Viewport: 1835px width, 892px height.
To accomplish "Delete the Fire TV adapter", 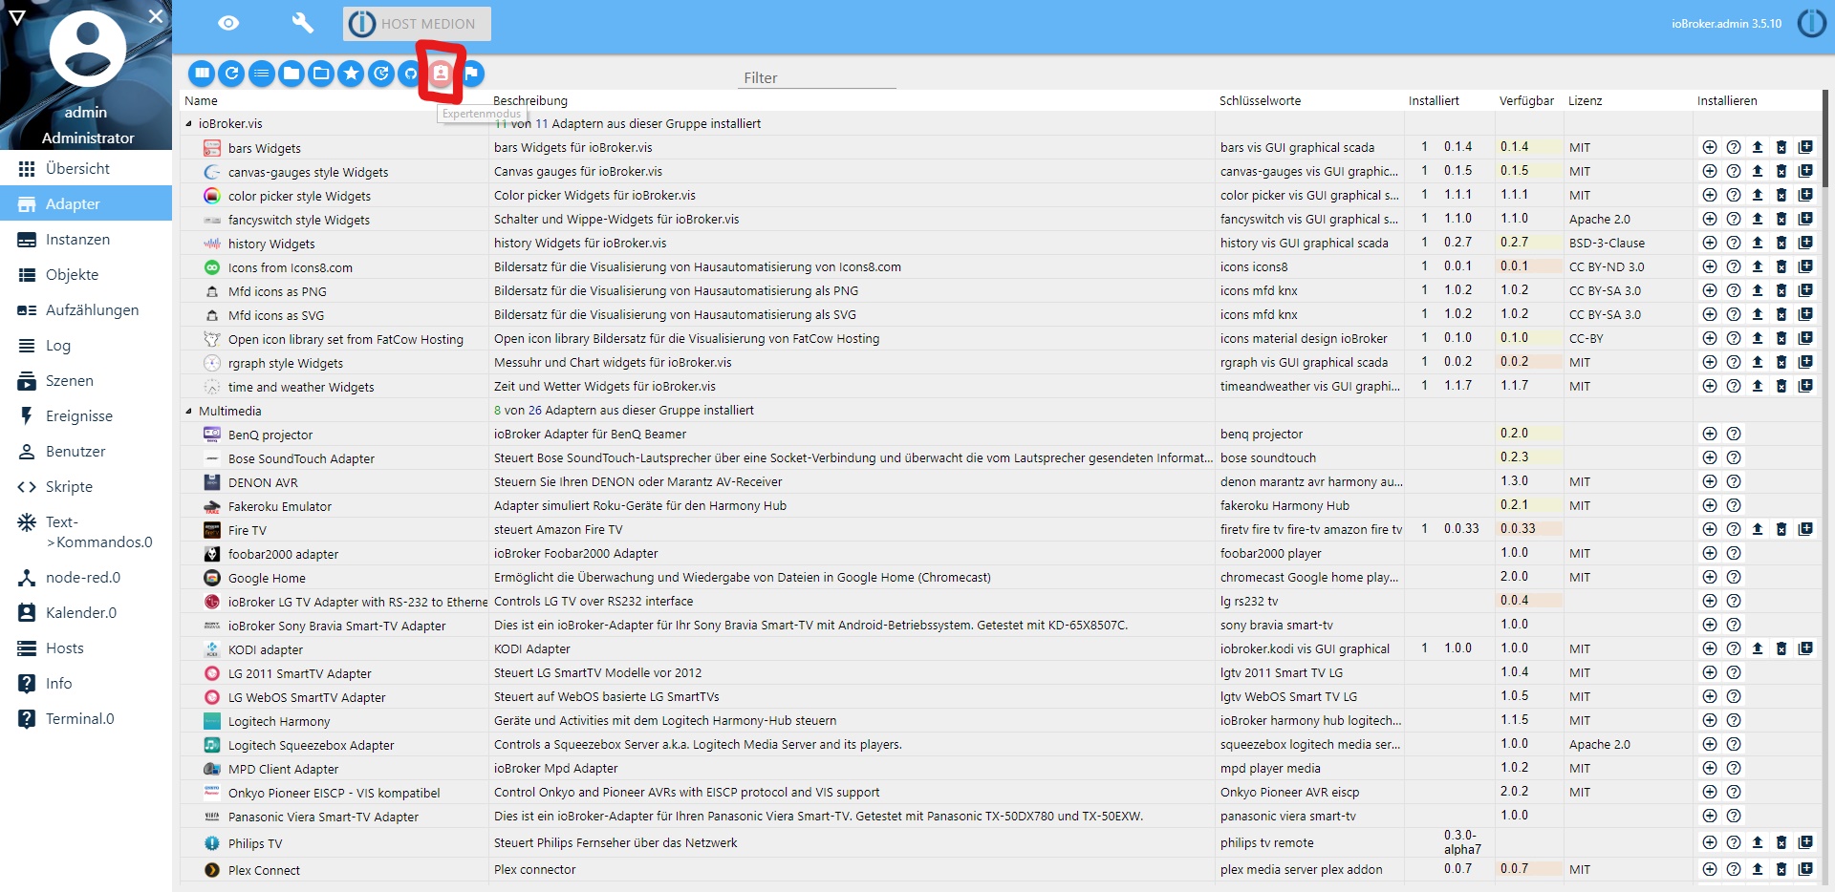I will [x=1781, y=530].
